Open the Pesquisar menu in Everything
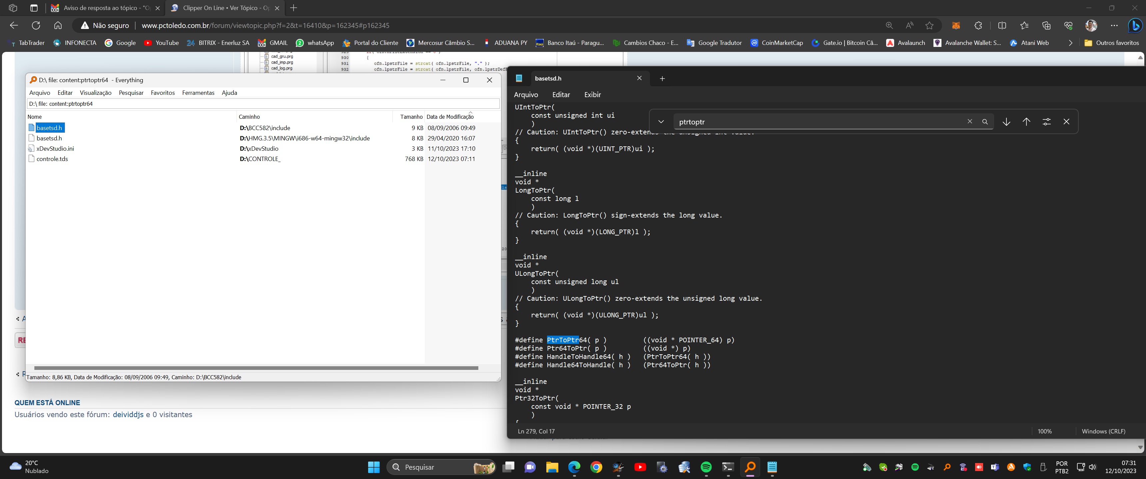The width and height of the screenshot is (1146, 479). click(x=131, y=93)
